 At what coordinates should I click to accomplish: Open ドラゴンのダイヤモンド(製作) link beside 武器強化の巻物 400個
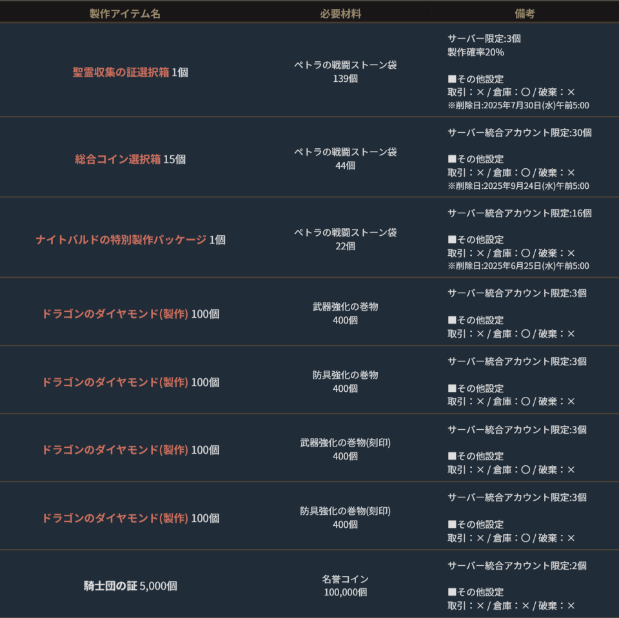tap(115, 314)
